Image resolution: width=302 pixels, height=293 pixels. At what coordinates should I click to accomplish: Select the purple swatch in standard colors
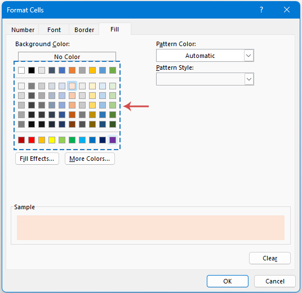point(113,140)
